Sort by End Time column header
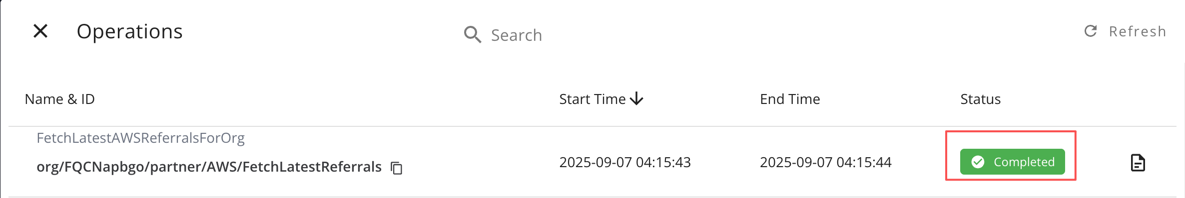Screen dimensions: 1185x198 [790, 99]
